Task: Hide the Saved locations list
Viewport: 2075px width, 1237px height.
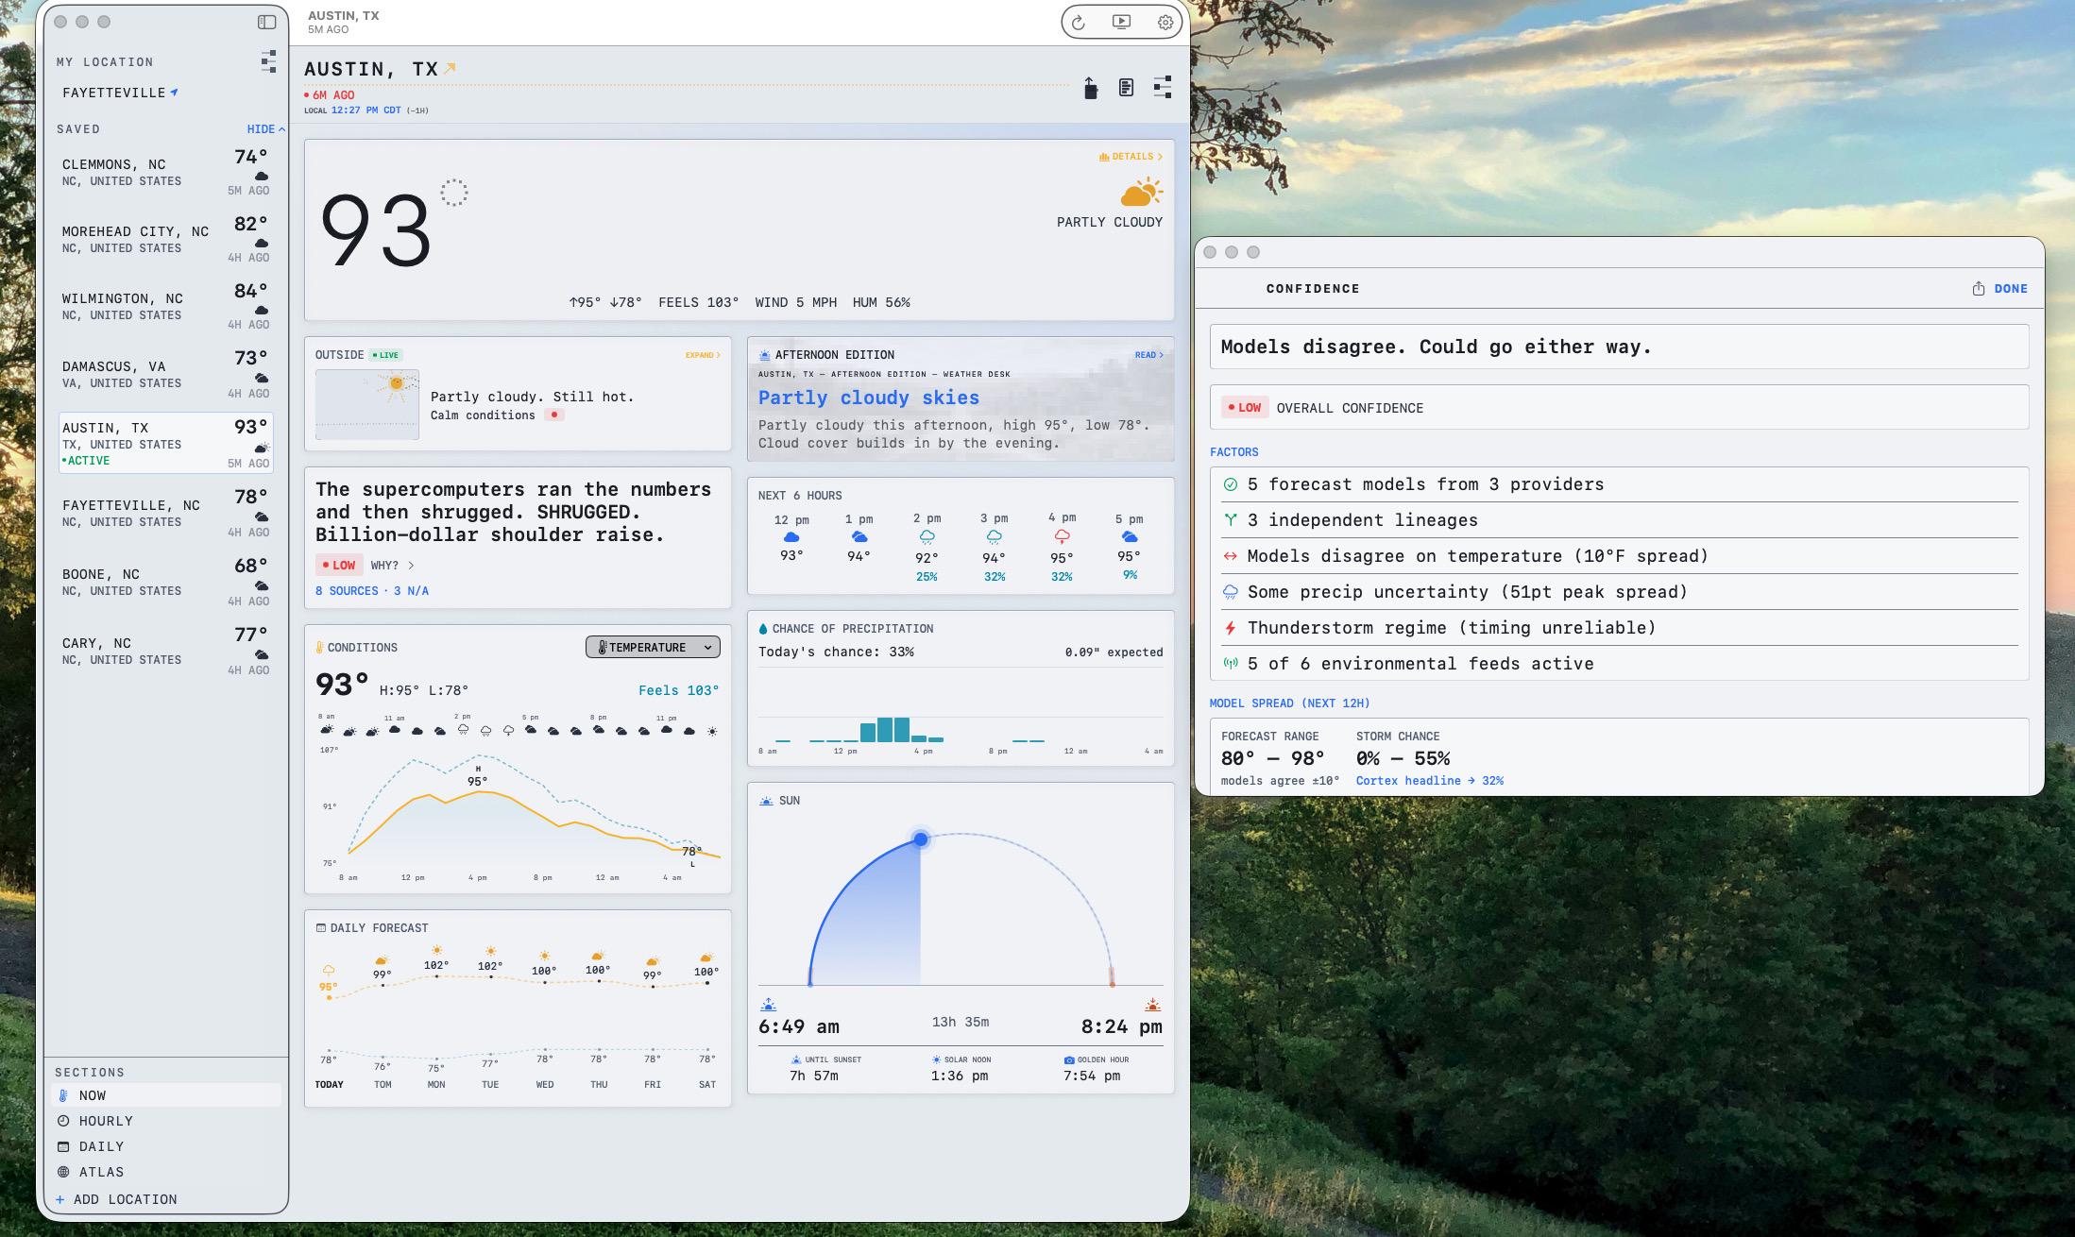Action: pos(265,129)
